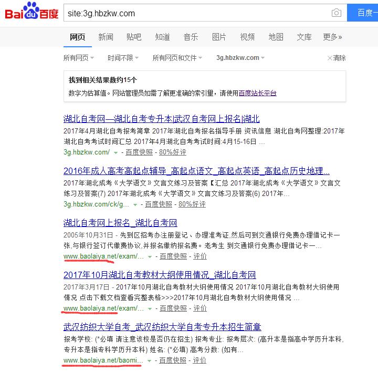Click the 3g.hbzkw.com/ green URL
Viewport: 378px width, 371px height.
(x=87, y=152)
